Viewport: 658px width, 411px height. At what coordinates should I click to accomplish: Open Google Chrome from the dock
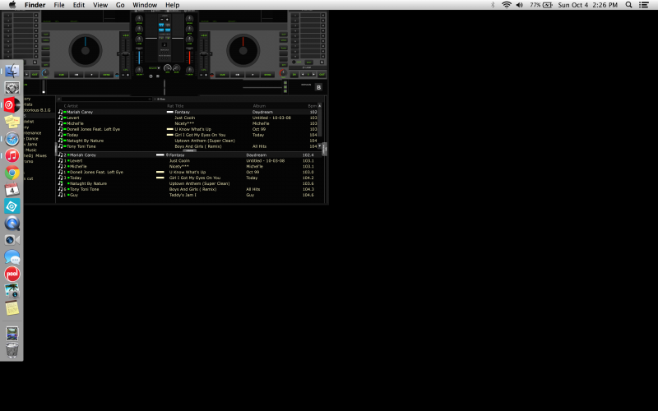tap(12, 173)
